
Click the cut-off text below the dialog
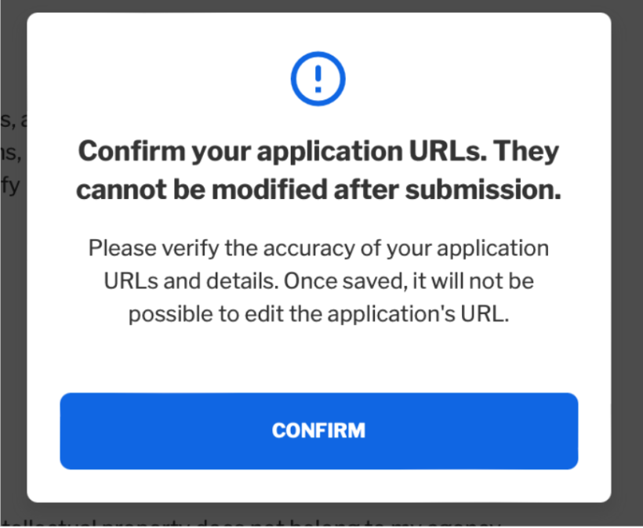[250, 523]
